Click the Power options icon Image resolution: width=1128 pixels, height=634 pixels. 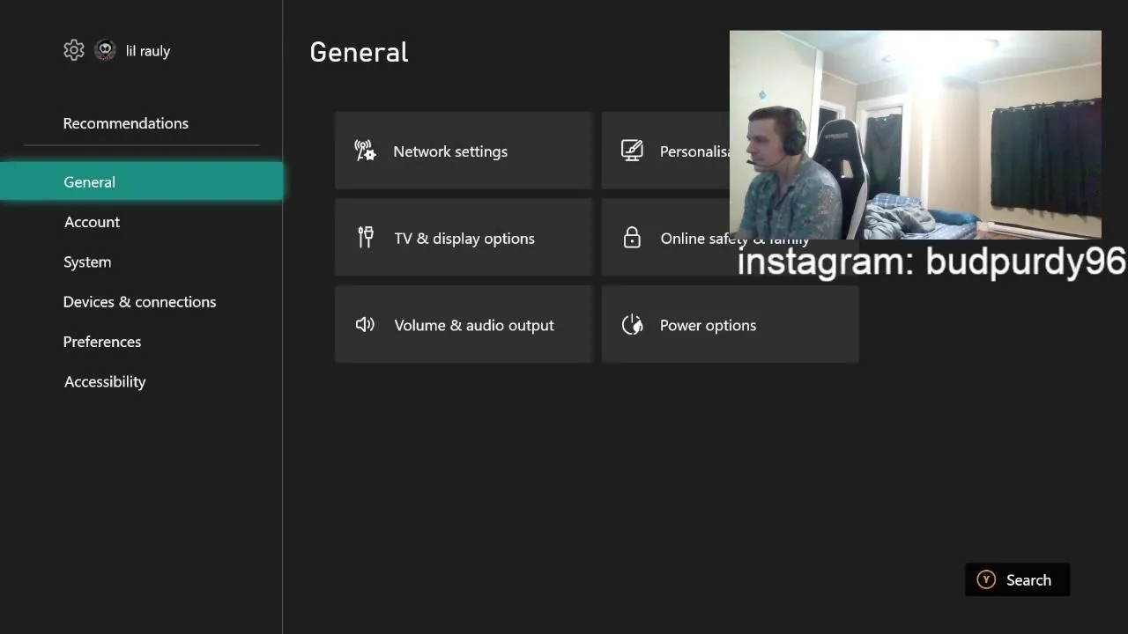click(632, 324)
